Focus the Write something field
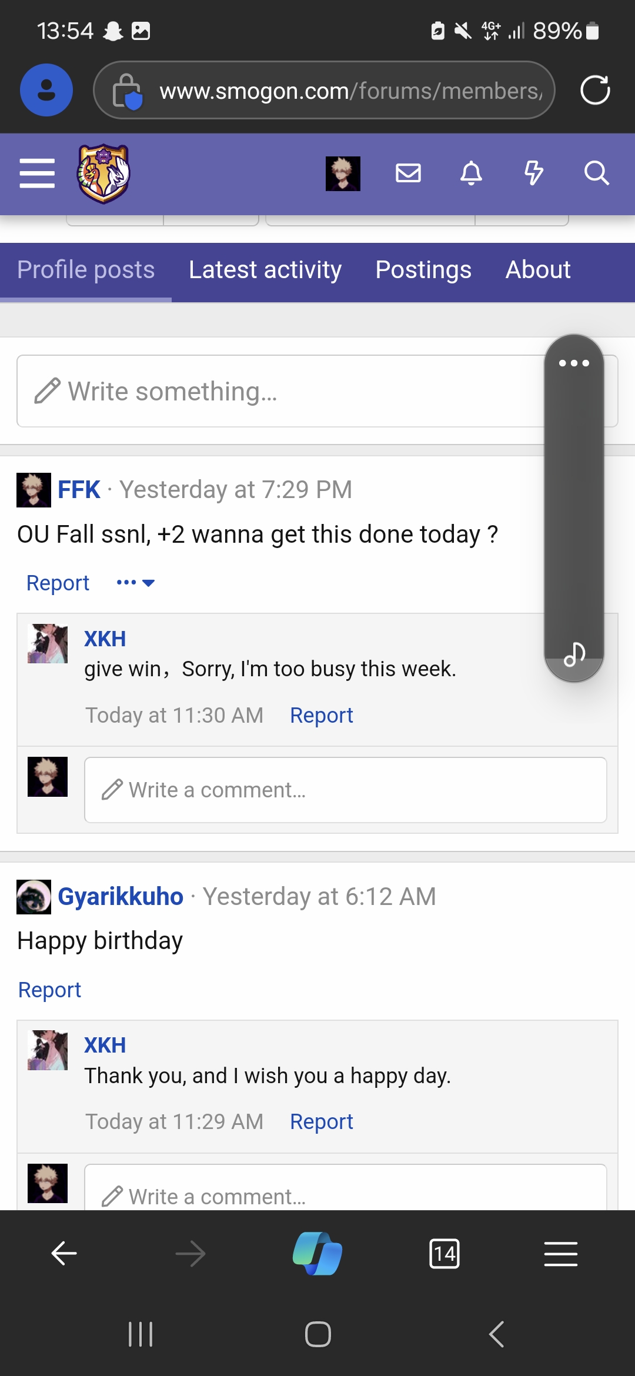The width and height of the screenshot is (635, 1376). (281, 391)
